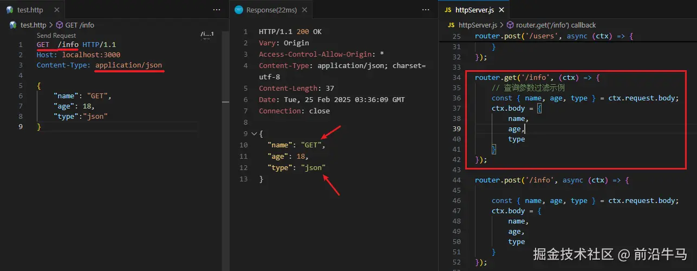Click the cube symbol icon before GET /info breadcrumb
The height and width of the screenshot is (271, 697).
pos(60,25)
